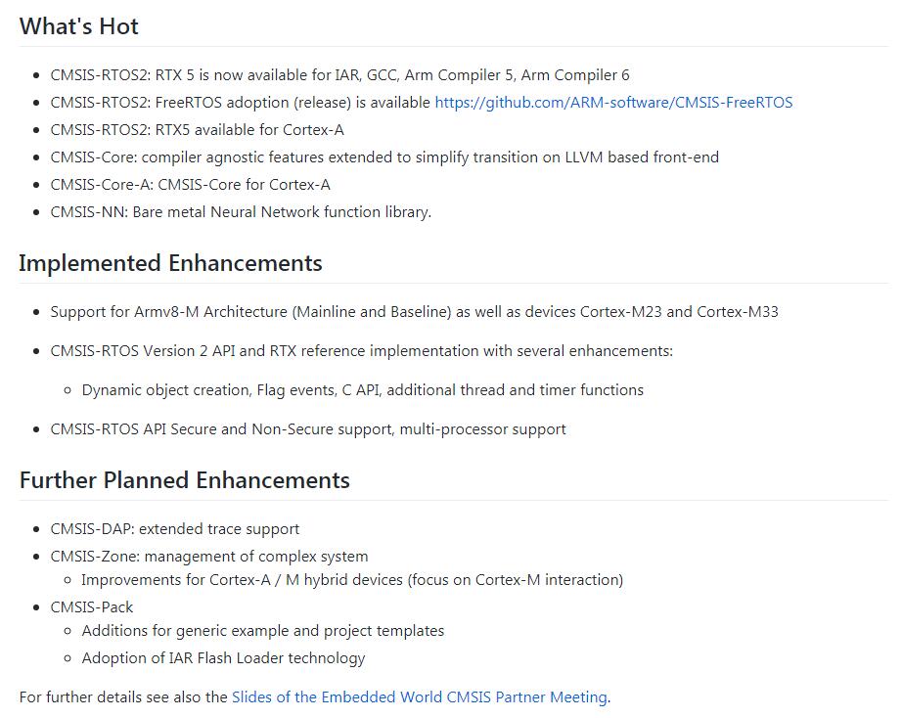Click the Dynamic object creation sub-bullet
Image resolution: width=902 pixels, height=718 pixels.
point(362,390)
